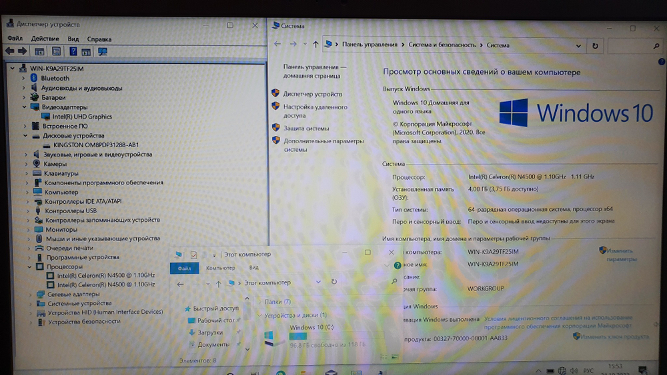Open Защита системы link
Viewport: 667px width, 375px height.
[306, 129]
